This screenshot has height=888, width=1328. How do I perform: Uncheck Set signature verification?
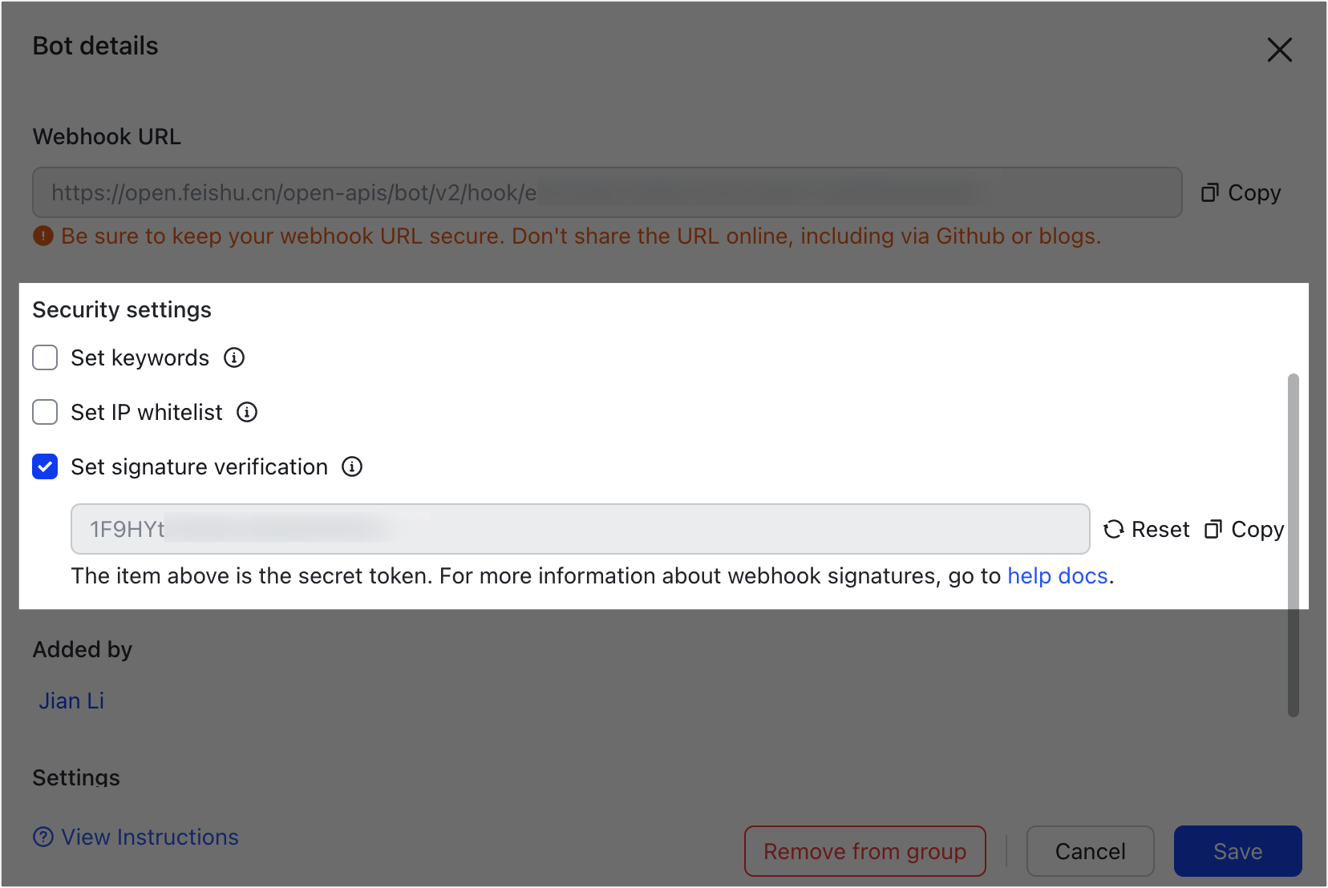coord(45,466)
